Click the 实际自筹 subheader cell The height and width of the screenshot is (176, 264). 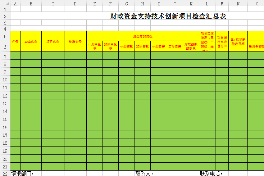coord(175,46)
